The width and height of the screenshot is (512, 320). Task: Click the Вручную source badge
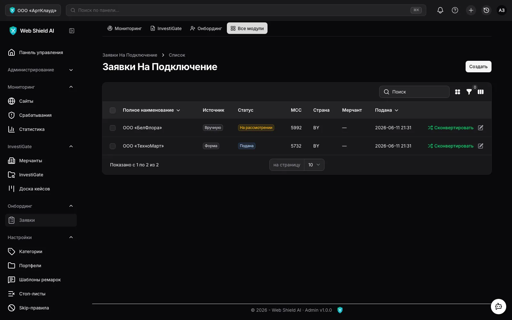point(213,128)
